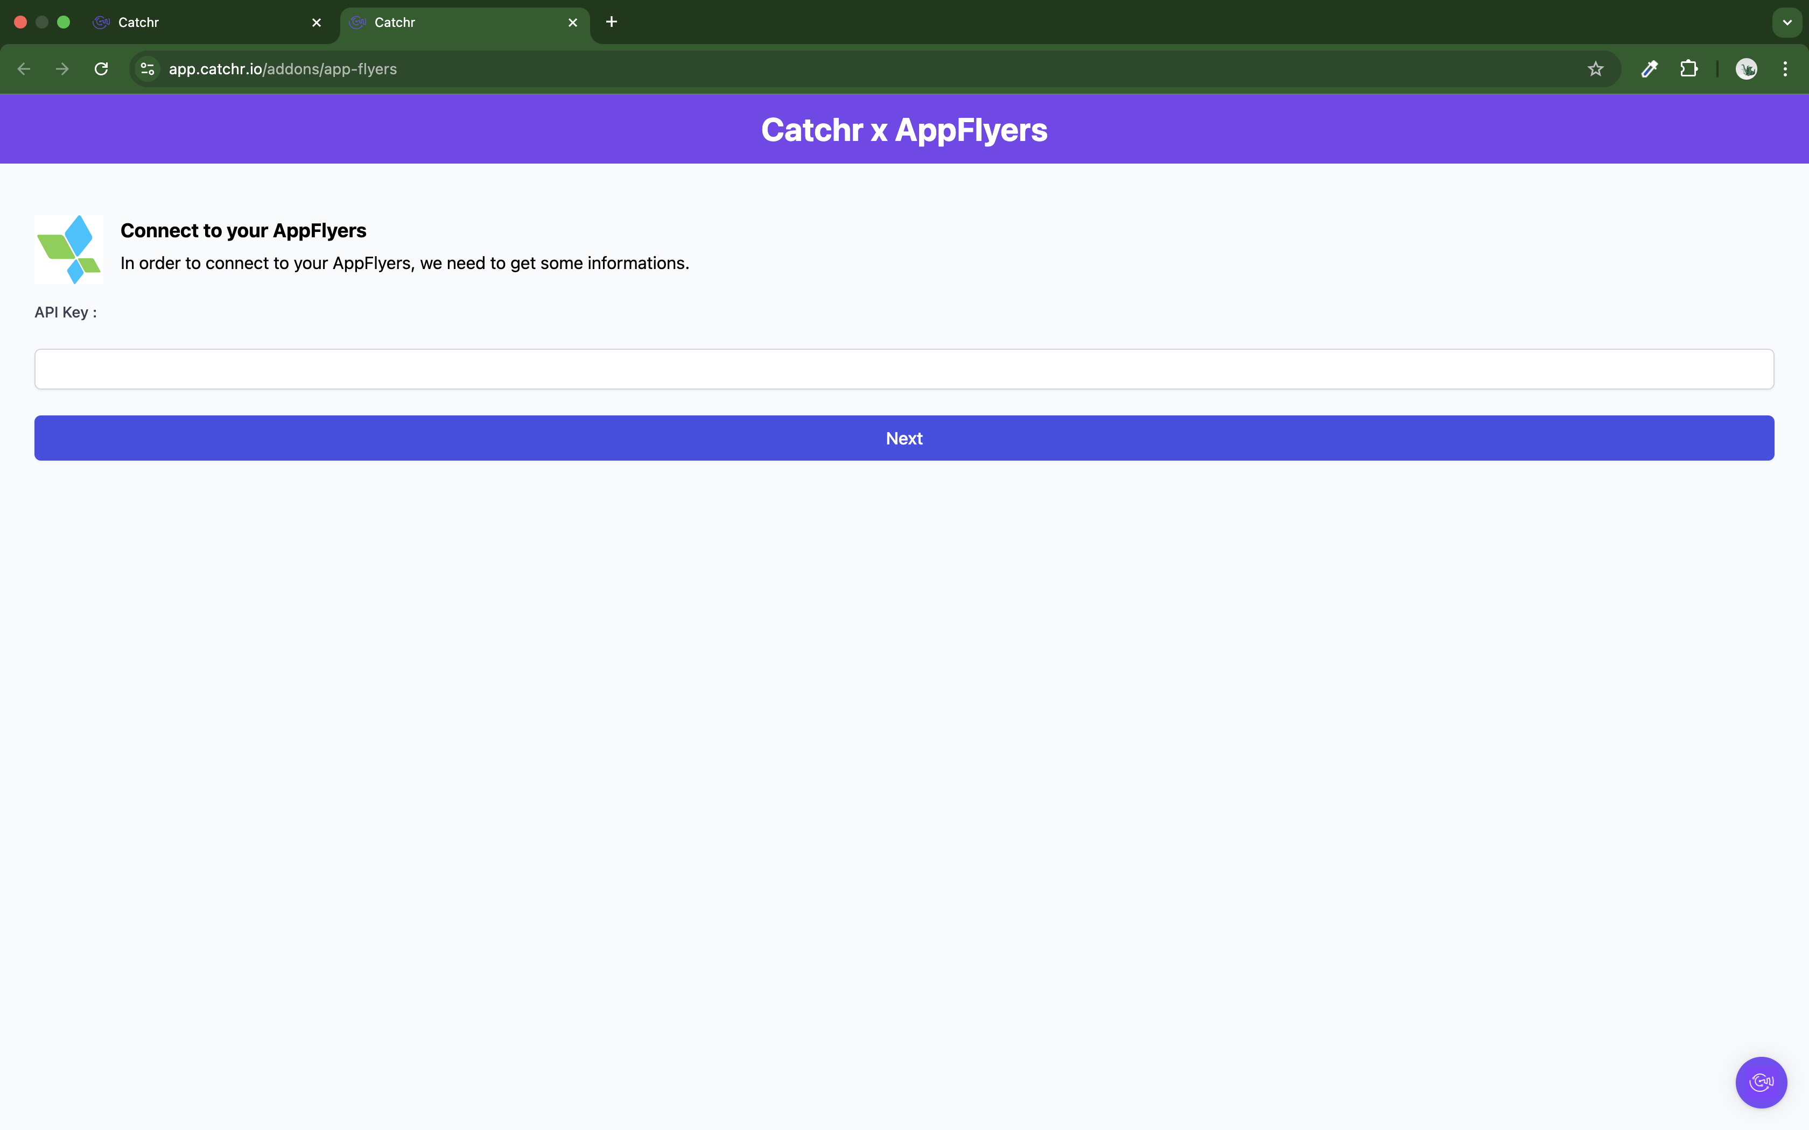Click the red window close button
This screenshot has width=1809, height=1130.
[x=21, y=23]
